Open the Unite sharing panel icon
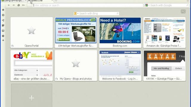 pos(3,20)
